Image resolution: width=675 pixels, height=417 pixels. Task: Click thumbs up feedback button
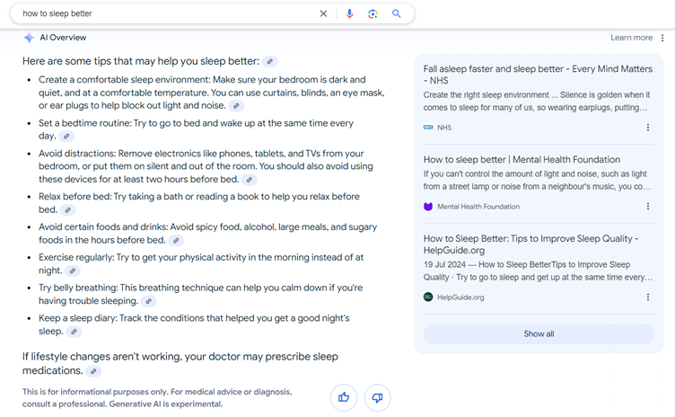343,397
